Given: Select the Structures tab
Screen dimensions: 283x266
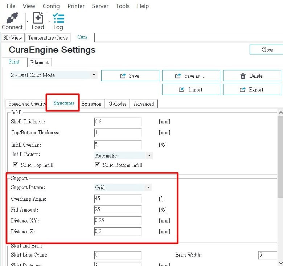Looking at the screenshot, I should (64, 103).
